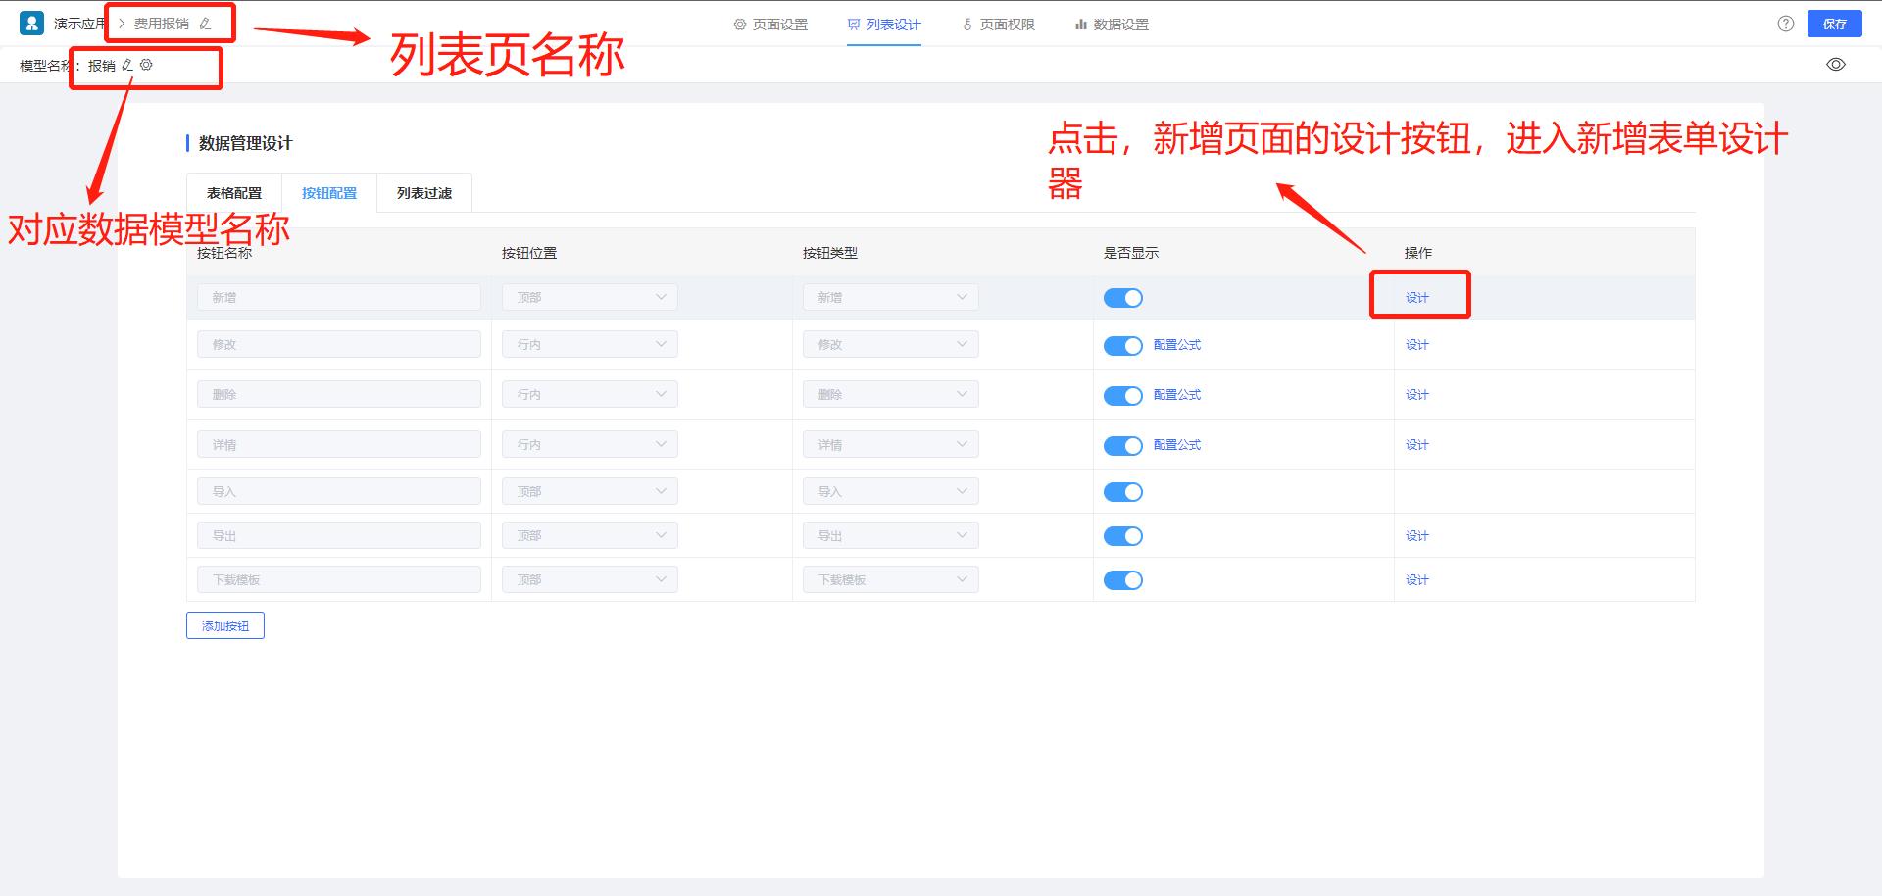Edit the 费用报销 page name pencil icon
Screen dimensions: 1882x896
(205, 24)
